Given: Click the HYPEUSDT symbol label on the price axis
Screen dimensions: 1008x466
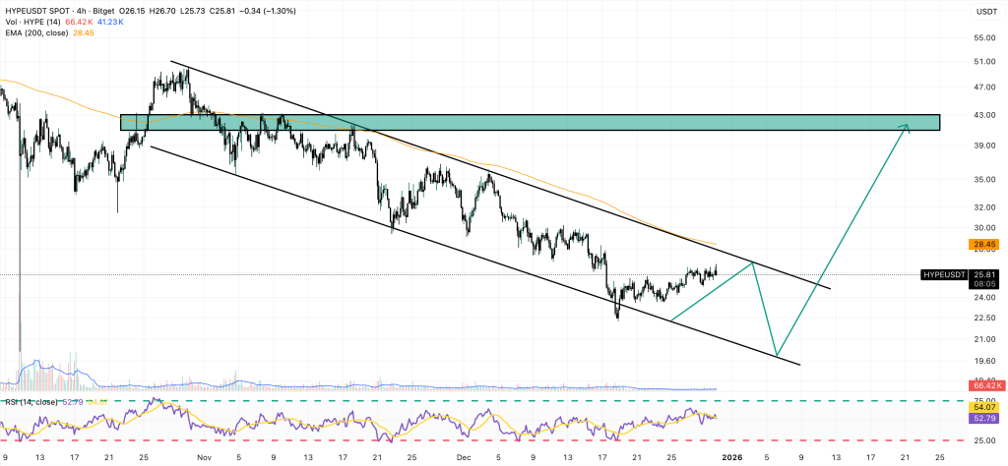Looking at the screenshot, I should [x=944, y=274].
